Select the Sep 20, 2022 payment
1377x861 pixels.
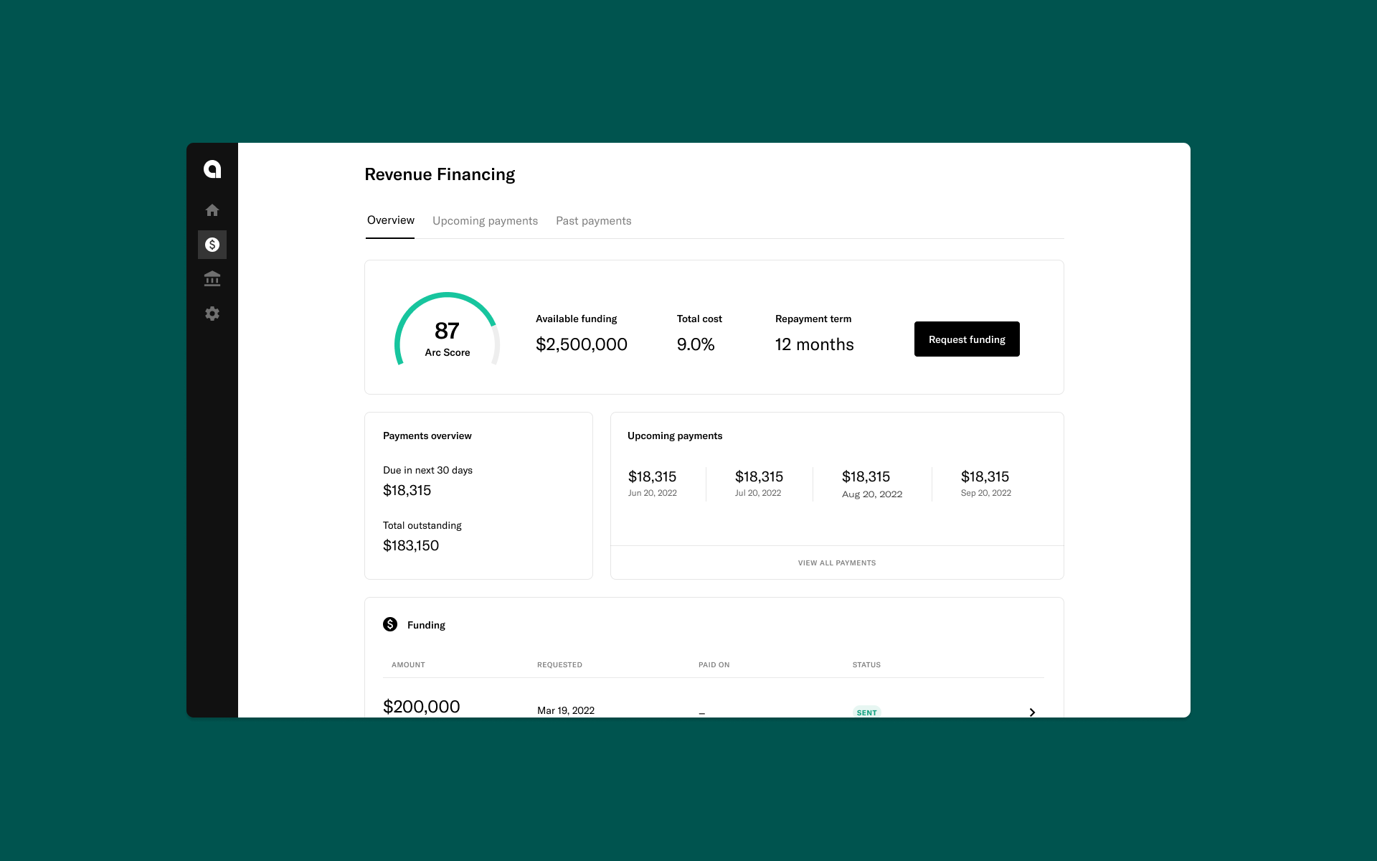pyautogui.click(x=985, y=483)
